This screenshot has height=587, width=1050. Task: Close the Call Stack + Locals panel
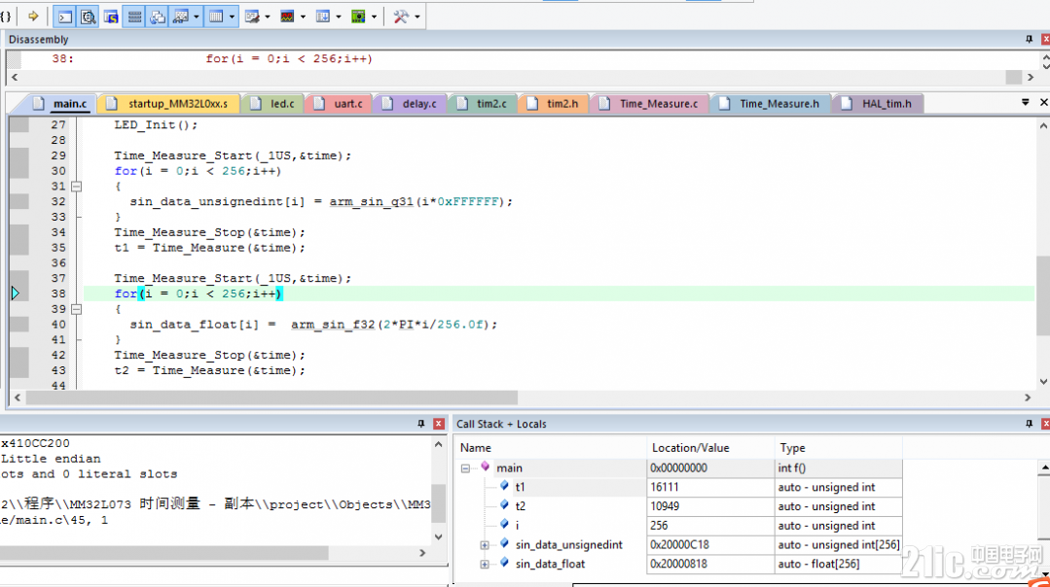[x=1044, y=424]
